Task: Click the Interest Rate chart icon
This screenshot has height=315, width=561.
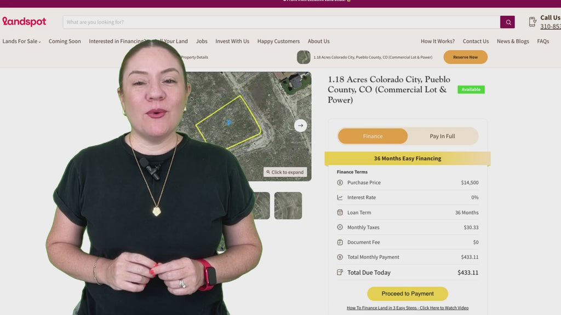Action: (340, 197)
